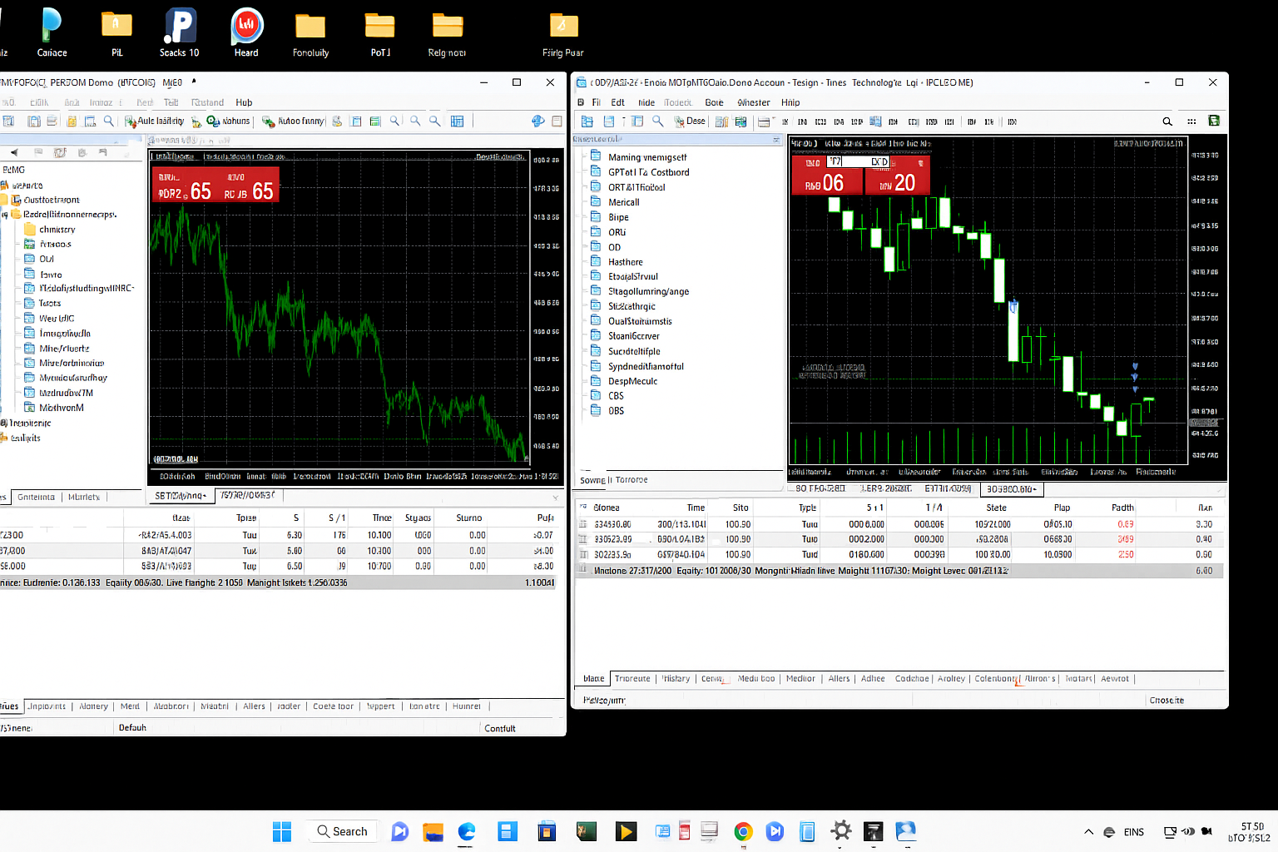
Task: Click the Search box on the taskbar
Action: point(342,831)
